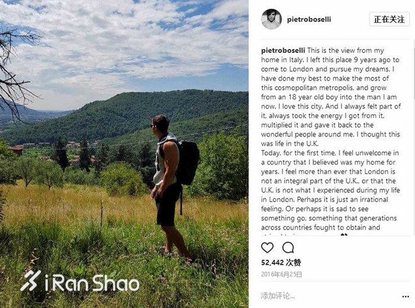Image resolution: width=415 pixels, height=308 pixels.
Task: View the 52,442 likes list
Action: [280, 262]
